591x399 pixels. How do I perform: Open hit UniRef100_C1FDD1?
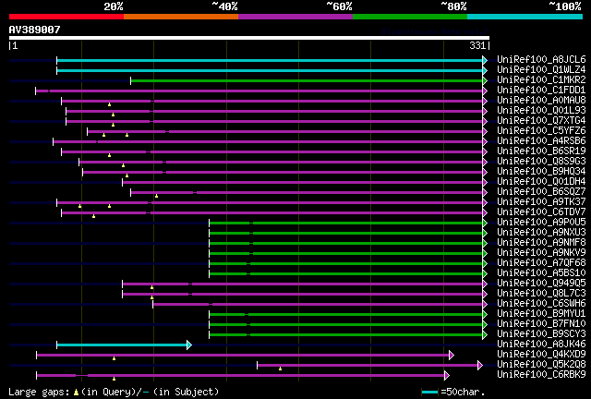pos(541,90)
